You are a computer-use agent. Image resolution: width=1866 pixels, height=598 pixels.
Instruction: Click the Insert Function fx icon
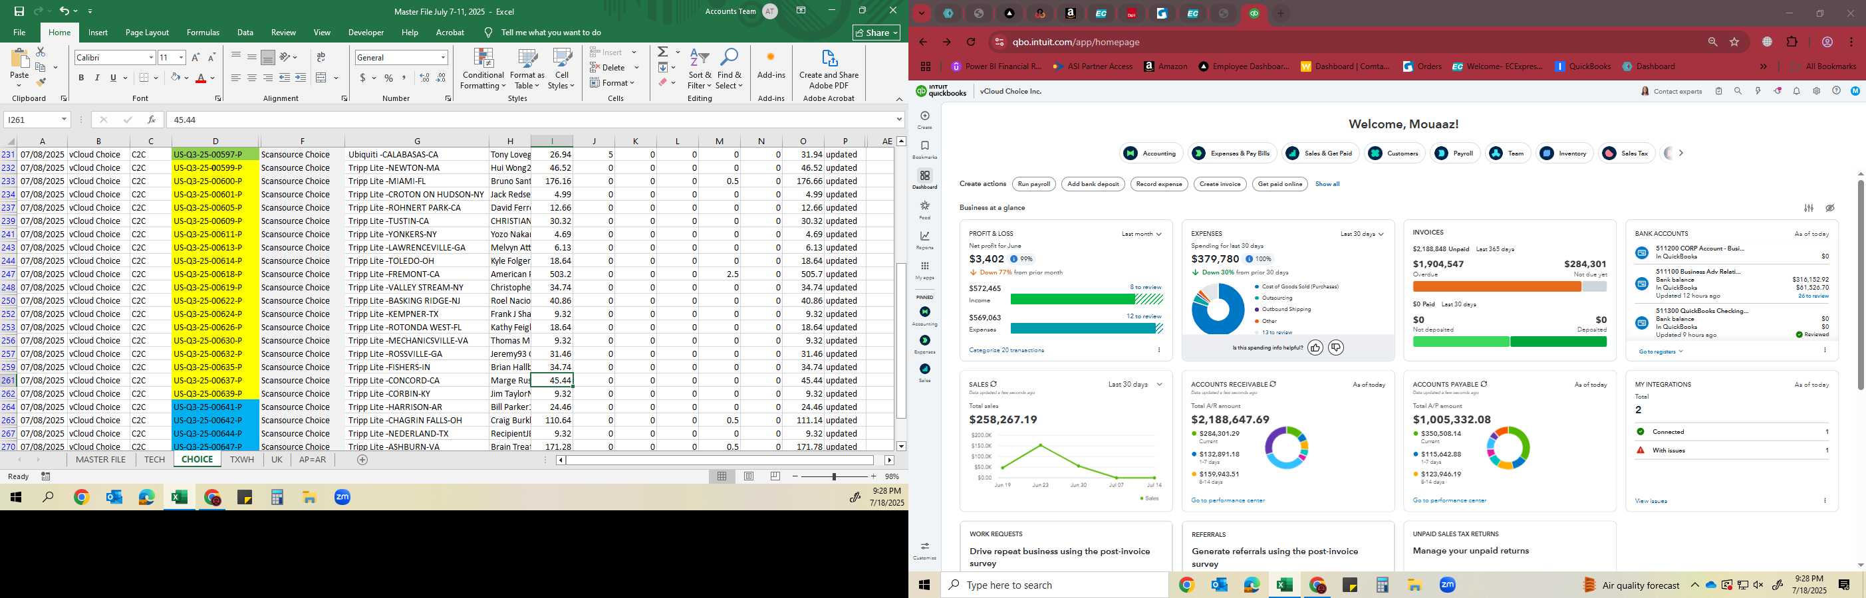(x=152, y=120)
